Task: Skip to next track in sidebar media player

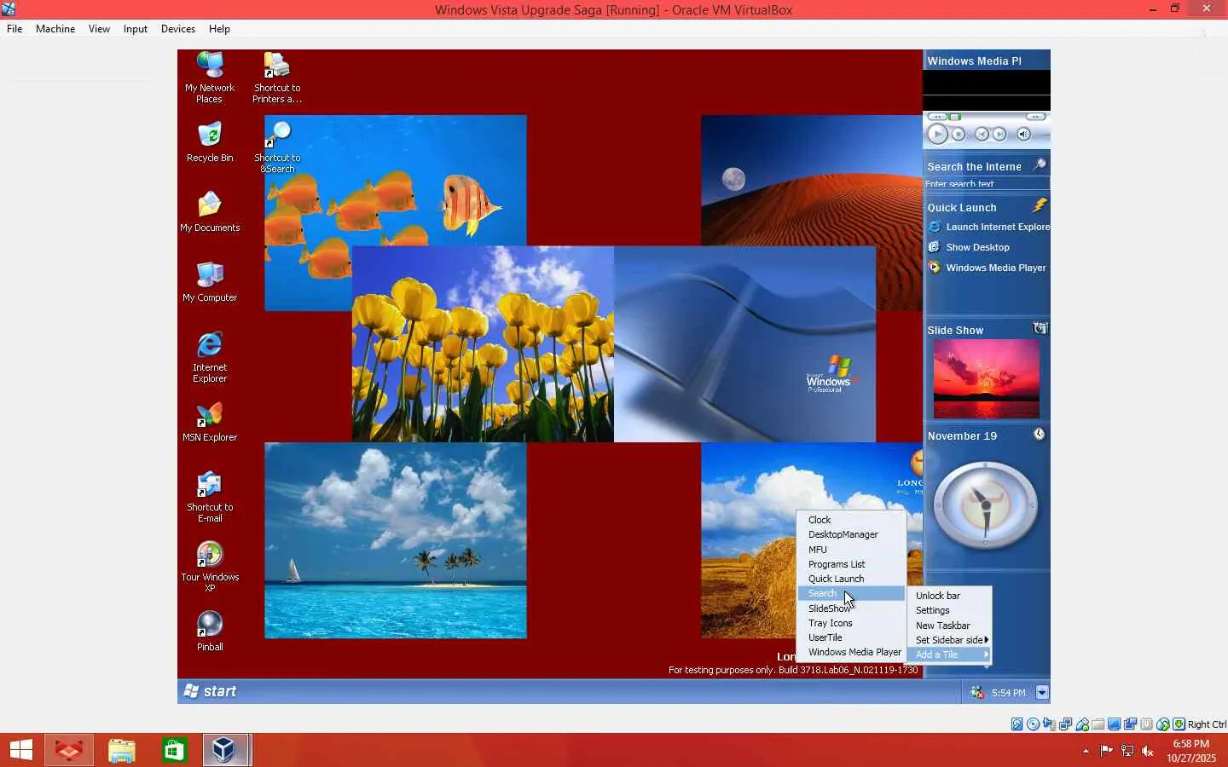Action: (x=999, y=134)
